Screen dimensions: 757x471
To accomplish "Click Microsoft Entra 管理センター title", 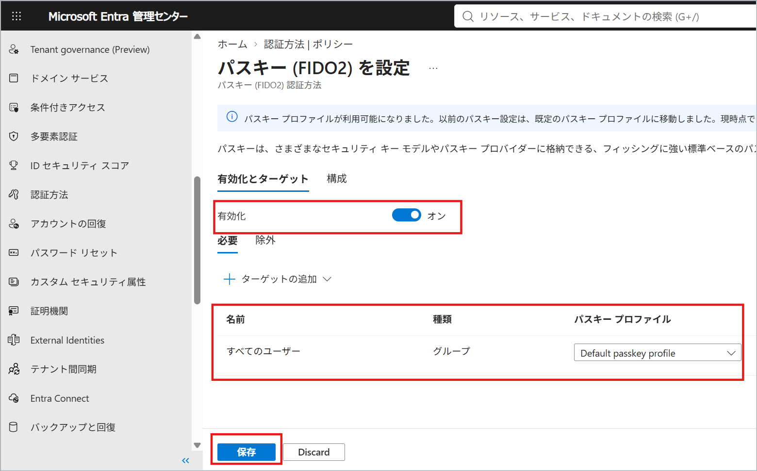I will [118, 16].
